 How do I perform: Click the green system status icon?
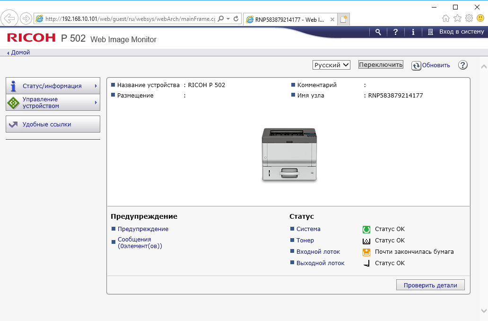click(x=366, y=229)
